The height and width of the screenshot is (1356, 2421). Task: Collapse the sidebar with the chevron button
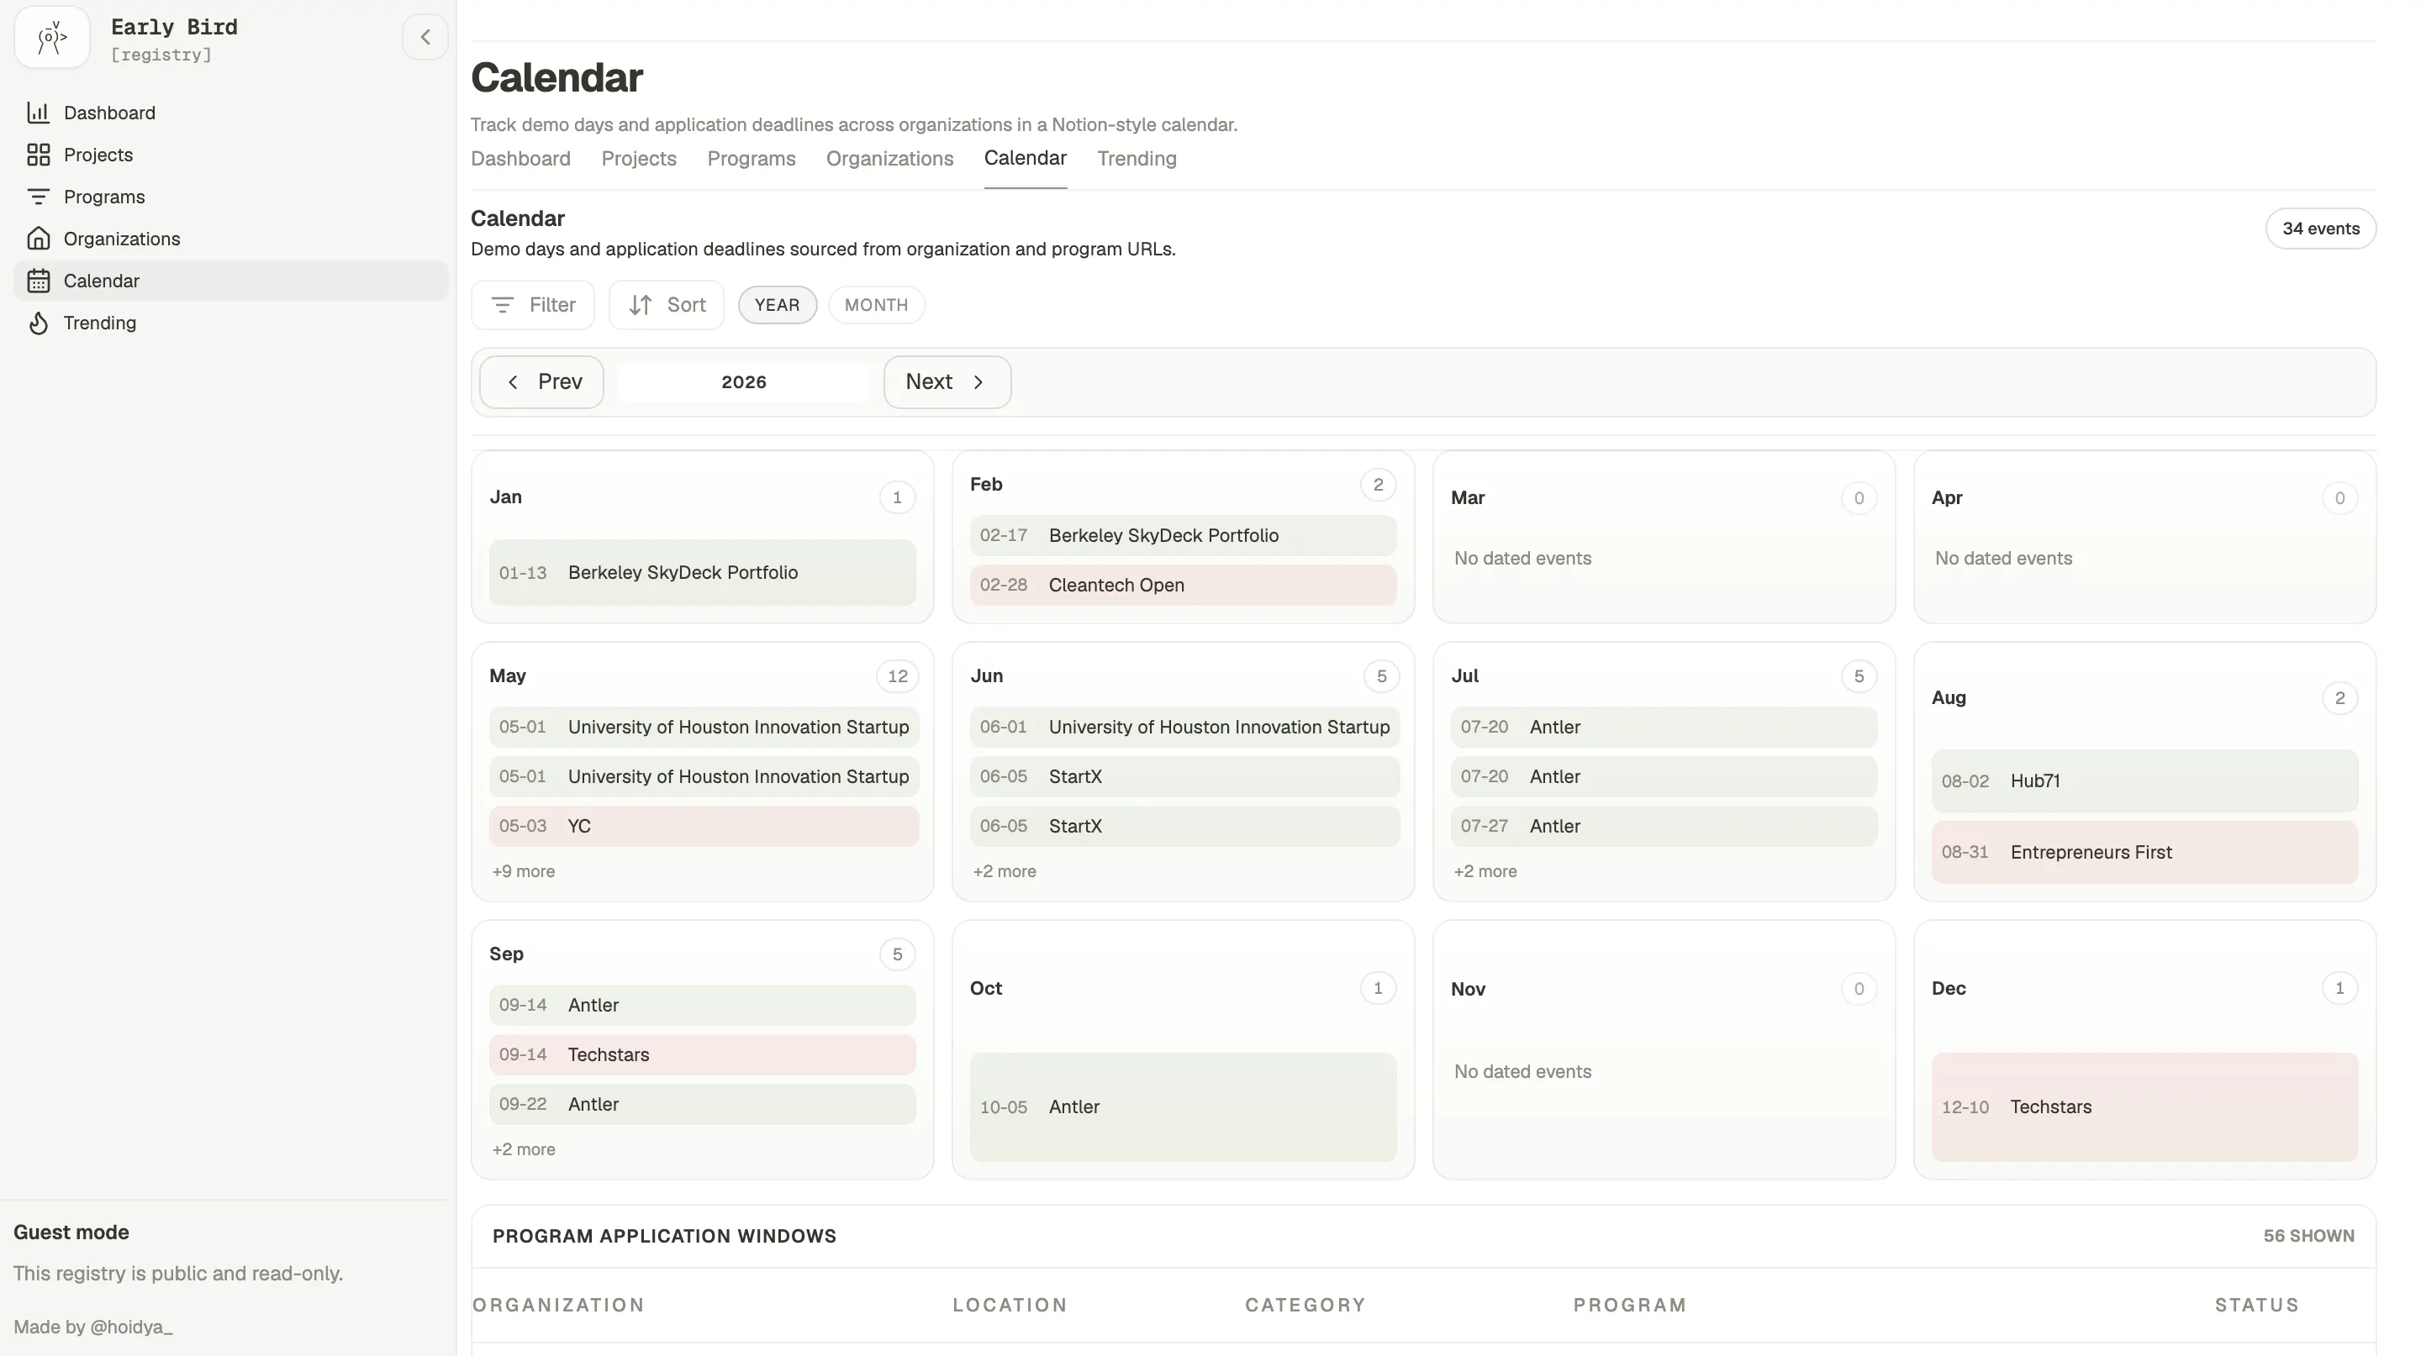pos(425,38)
